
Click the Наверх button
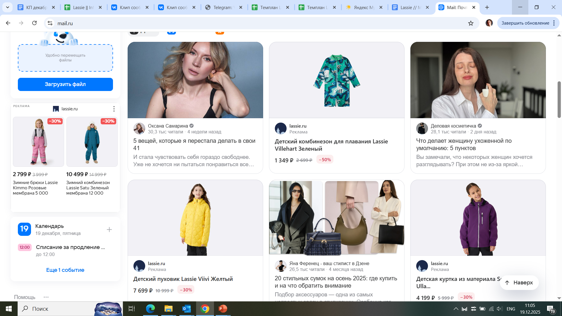[x=519, y=283]
